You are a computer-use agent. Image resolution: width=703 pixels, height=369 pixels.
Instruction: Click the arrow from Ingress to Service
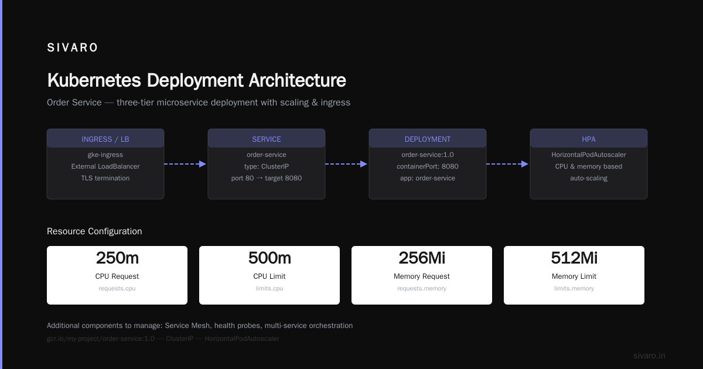pos(186,164)
